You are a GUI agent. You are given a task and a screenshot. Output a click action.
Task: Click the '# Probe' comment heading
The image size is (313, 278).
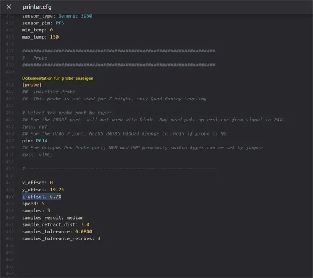35,58
